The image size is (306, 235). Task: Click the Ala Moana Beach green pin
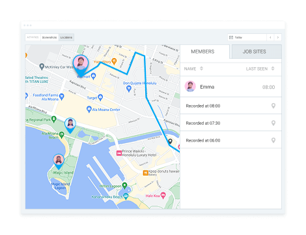[62, 134]
